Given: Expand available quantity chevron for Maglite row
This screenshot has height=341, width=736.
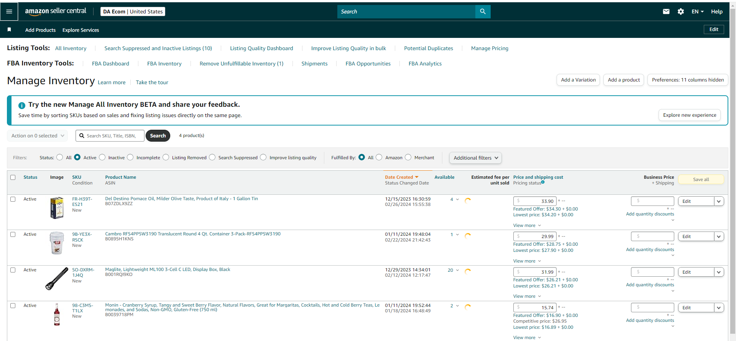Looking at the screenshot, I should click(457, 270).
